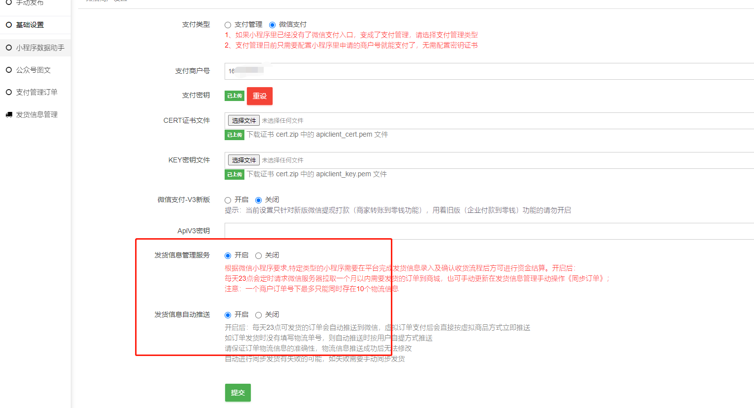The image size is (754, 408).
Task: Choose file for CERT证书文件
Action: point(243,120)
